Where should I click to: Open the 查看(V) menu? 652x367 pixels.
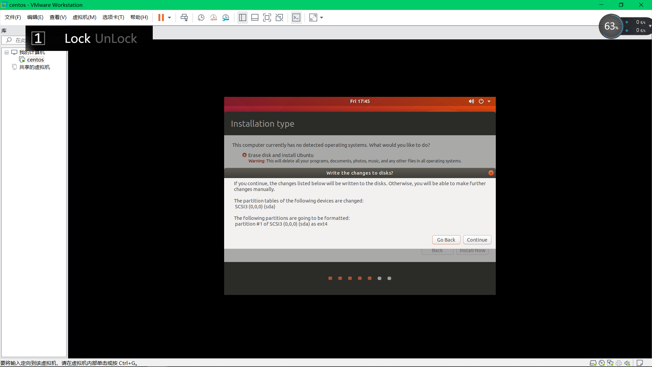[58, 17]
